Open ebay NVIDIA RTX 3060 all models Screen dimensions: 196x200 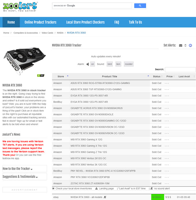click(86, 197)
